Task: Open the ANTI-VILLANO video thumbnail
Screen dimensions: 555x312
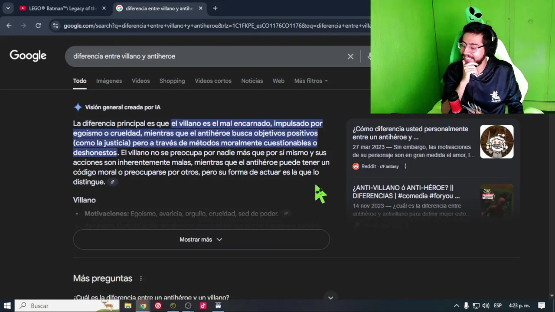Action: pos(496,200)
